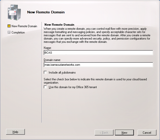This screenshot has height=140, width=160.
Task: Click the Domain name input field
Action: tap(98, 65)
